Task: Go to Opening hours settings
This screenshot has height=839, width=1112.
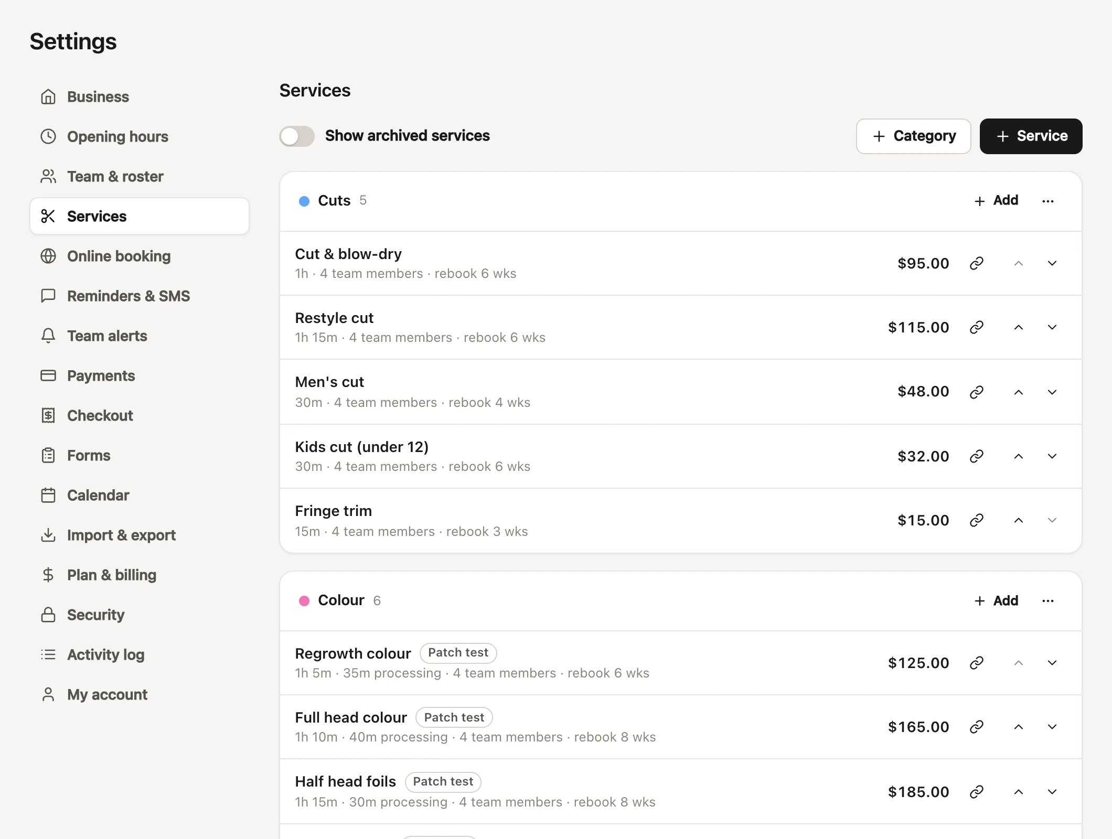Action: click(139, 137)
